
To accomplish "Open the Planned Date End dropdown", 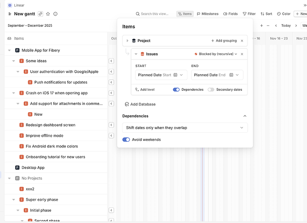I will [x=217, y=75].
